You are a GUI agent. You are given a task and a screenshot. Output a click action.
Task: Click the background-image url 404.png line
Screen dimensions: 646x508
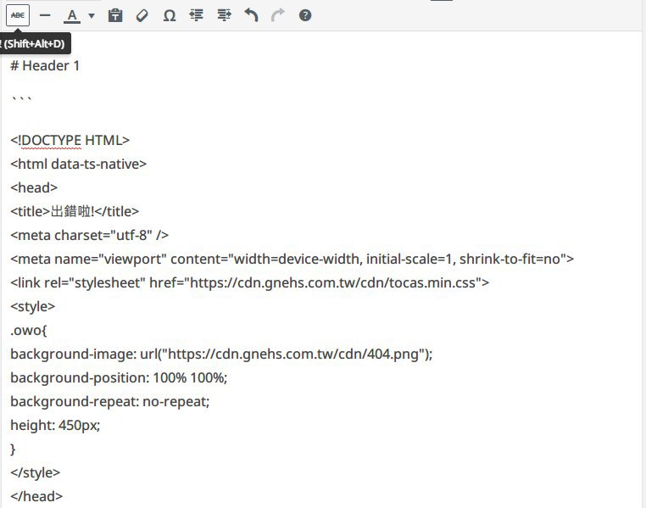click(221, 354)
